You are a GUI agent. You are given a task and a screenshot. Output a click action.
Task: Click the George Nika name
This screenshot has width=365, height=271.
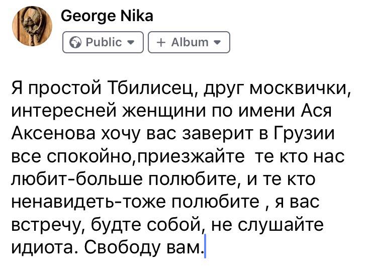tap(107, 16)
